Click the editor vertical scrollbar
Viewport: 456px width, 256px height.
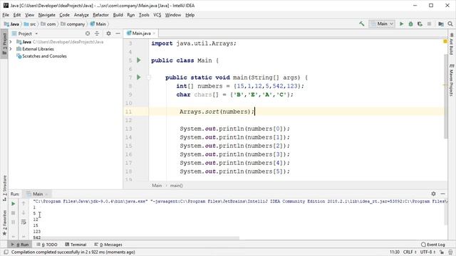(445, 97)
